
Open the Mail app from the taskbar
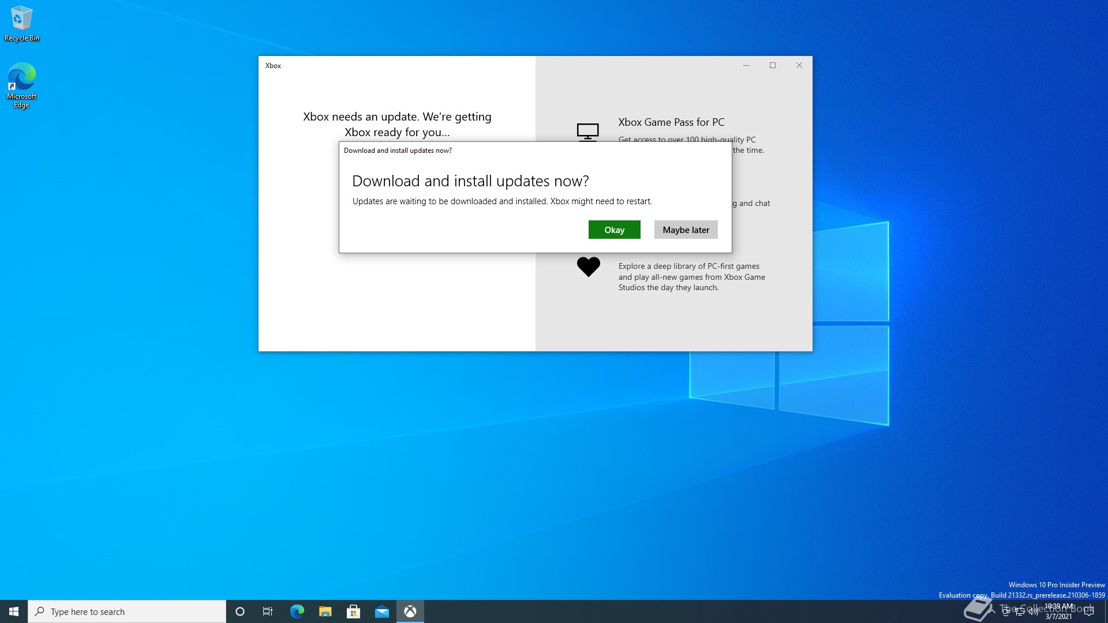[381, 611]
